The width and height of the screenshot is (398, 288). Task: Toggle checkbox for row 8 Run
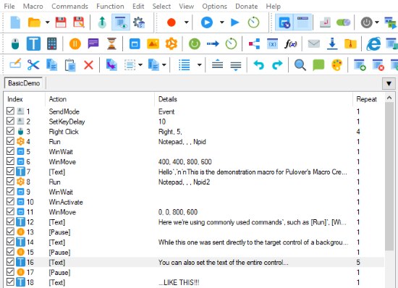pos(10,181)
